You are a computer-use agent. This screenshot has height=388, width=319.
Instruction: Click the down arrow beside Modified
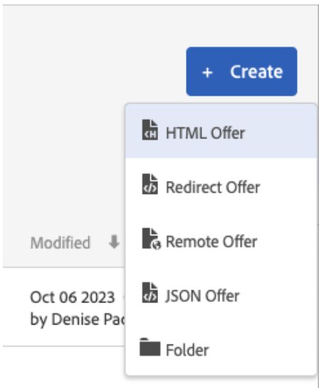114,242
